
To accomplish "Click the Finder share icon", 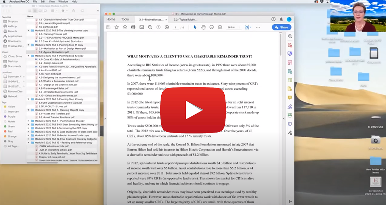I will pyautogui.click(x=73, y=11).
